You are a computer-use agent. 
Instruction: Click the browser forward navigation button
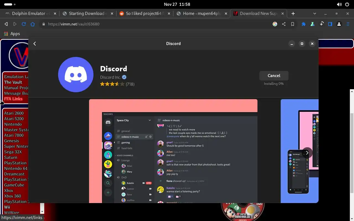[15, 24]
